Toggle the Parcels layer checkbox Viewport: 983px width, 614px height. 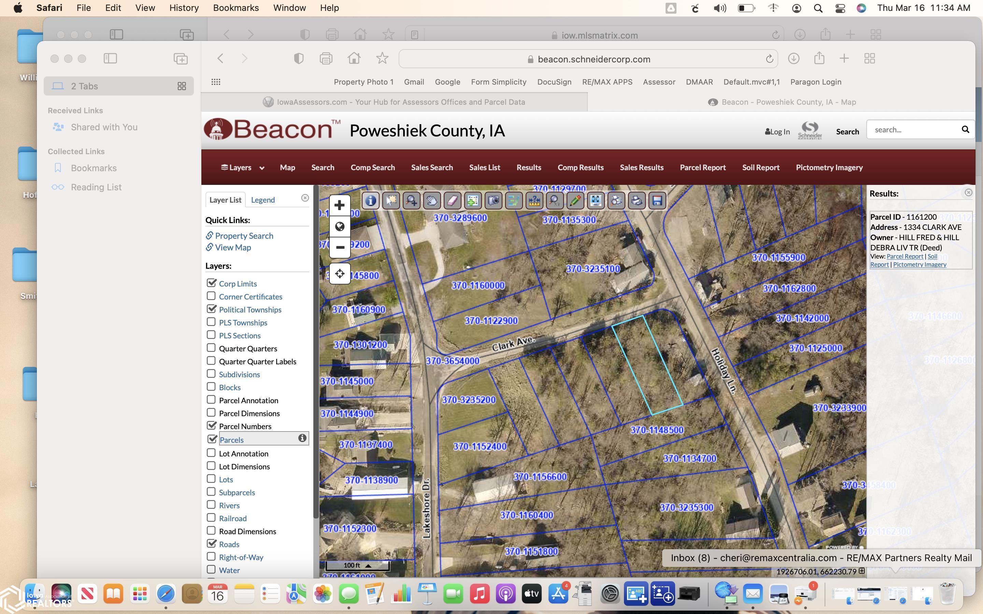pos(212,439)
